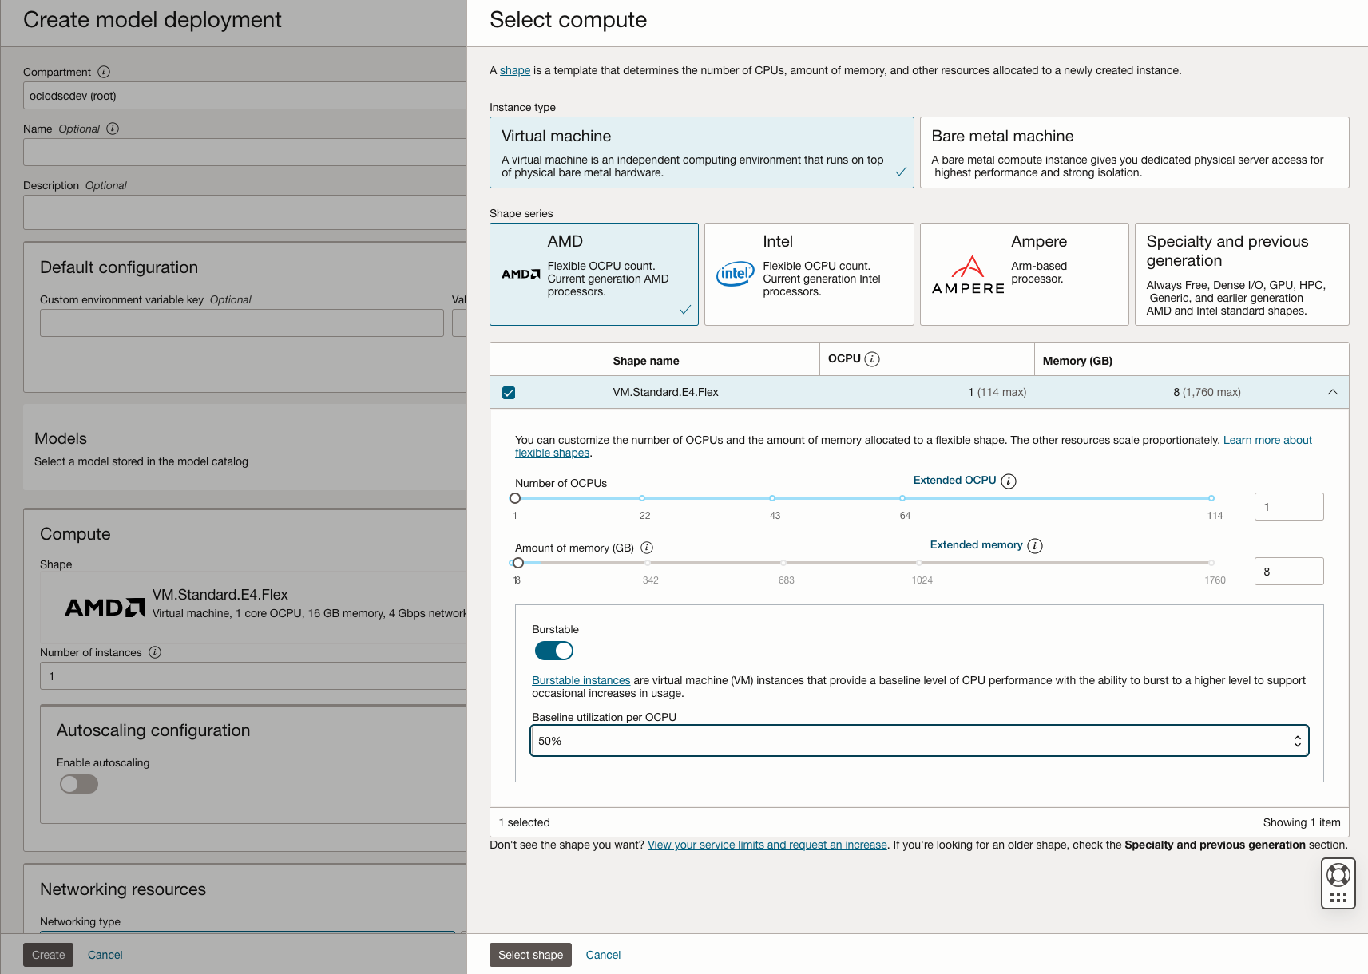Image resolution: width=1368 pixels, height=974 pixels.
Task: Choose the Ampere shape series
Action: coord(1024,274)
